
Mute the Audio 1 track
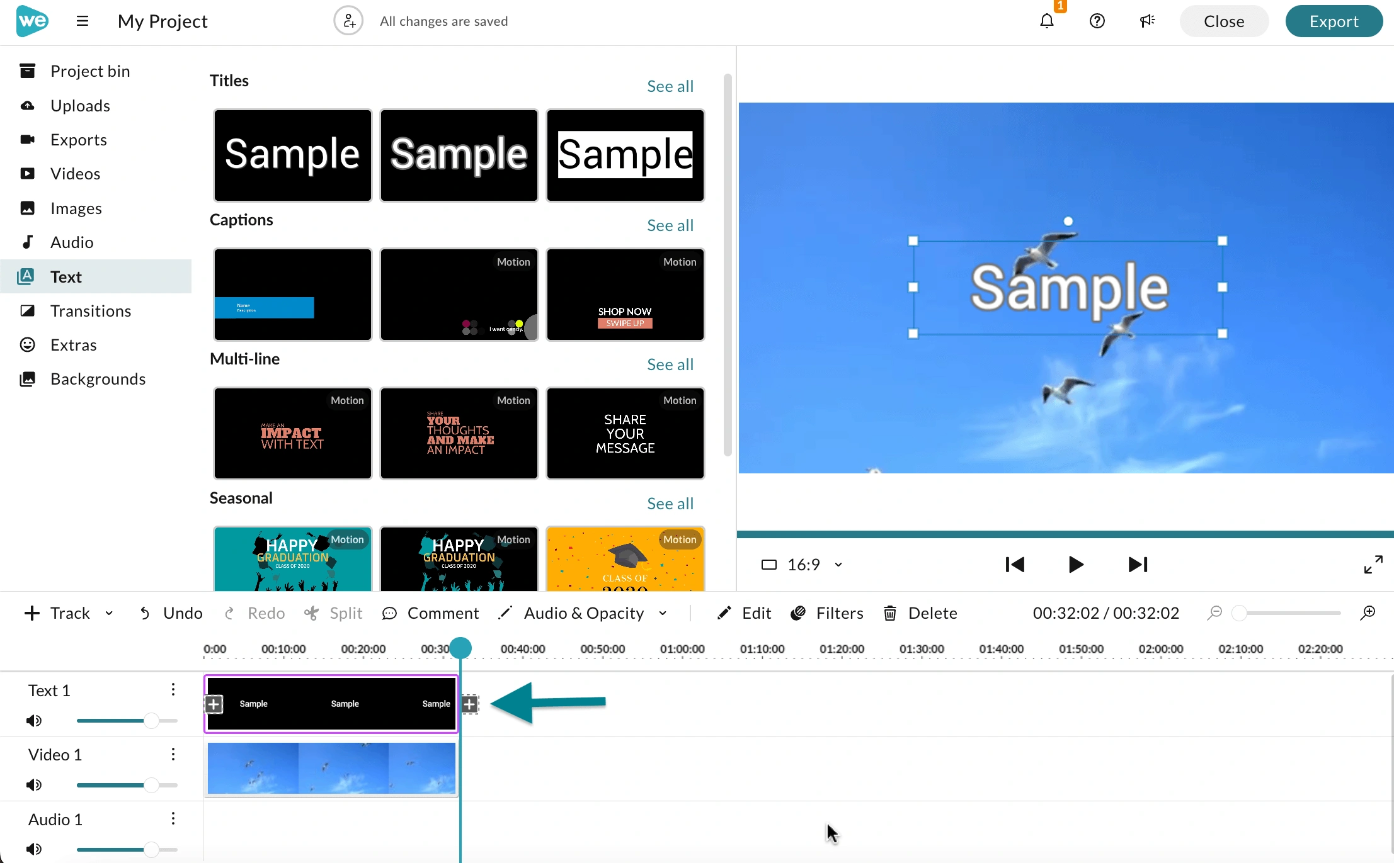pos(34,849)
